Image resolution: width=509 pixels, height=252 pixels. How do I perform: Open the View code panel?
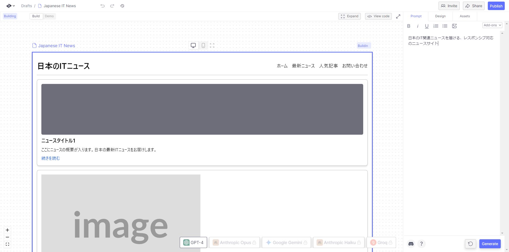point(378,16)
